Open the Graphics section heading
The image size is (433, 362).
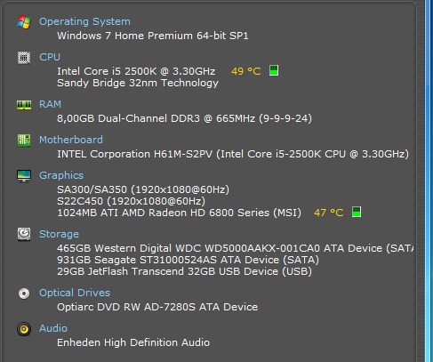(x=61, y=175)
